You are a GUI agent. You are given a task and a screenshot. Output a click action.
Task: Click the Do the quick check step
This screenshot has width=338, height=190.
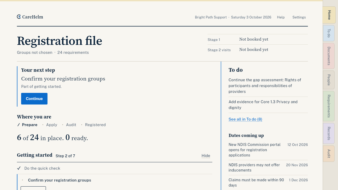pyautogui.click(x=42, y=168)
